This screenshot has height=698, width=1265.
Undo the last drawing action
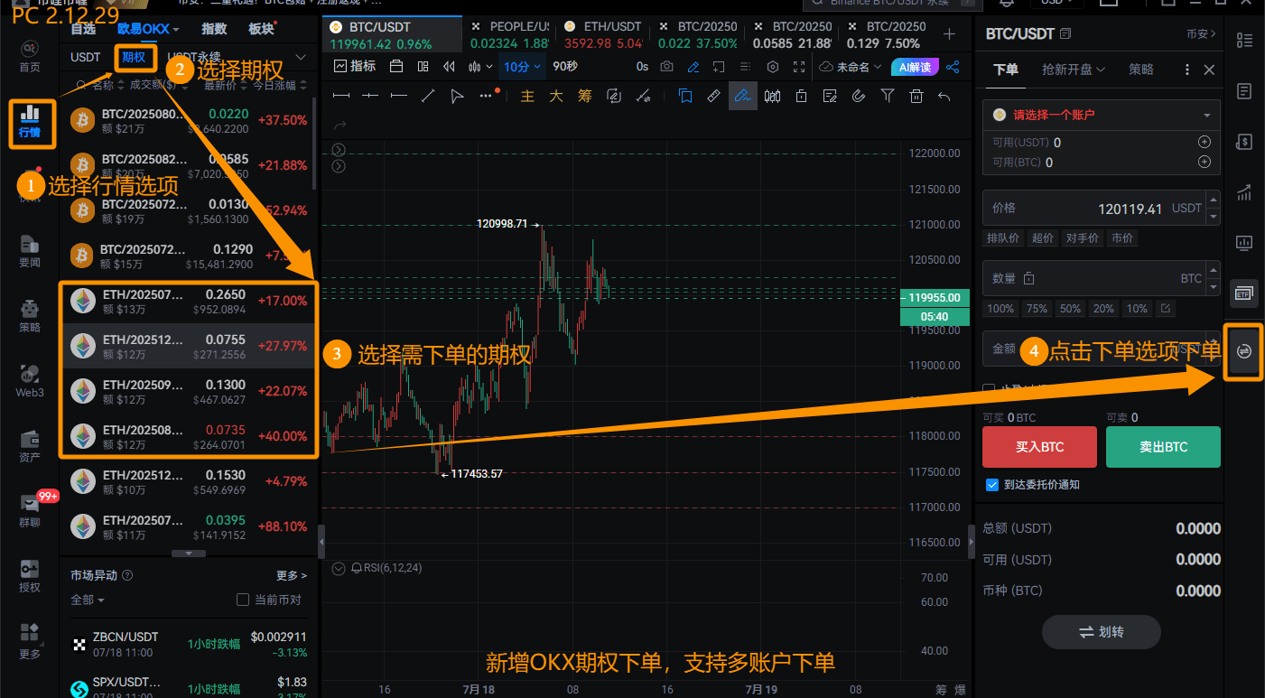pos(944,95)
